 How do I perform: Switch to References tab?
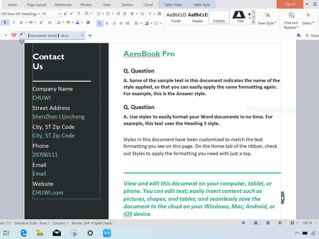pyautogui.click(x=63, y=5)
